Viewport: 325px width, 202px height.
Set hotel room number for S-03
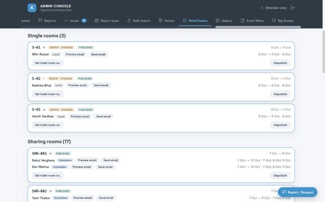(x=48, y=125)
